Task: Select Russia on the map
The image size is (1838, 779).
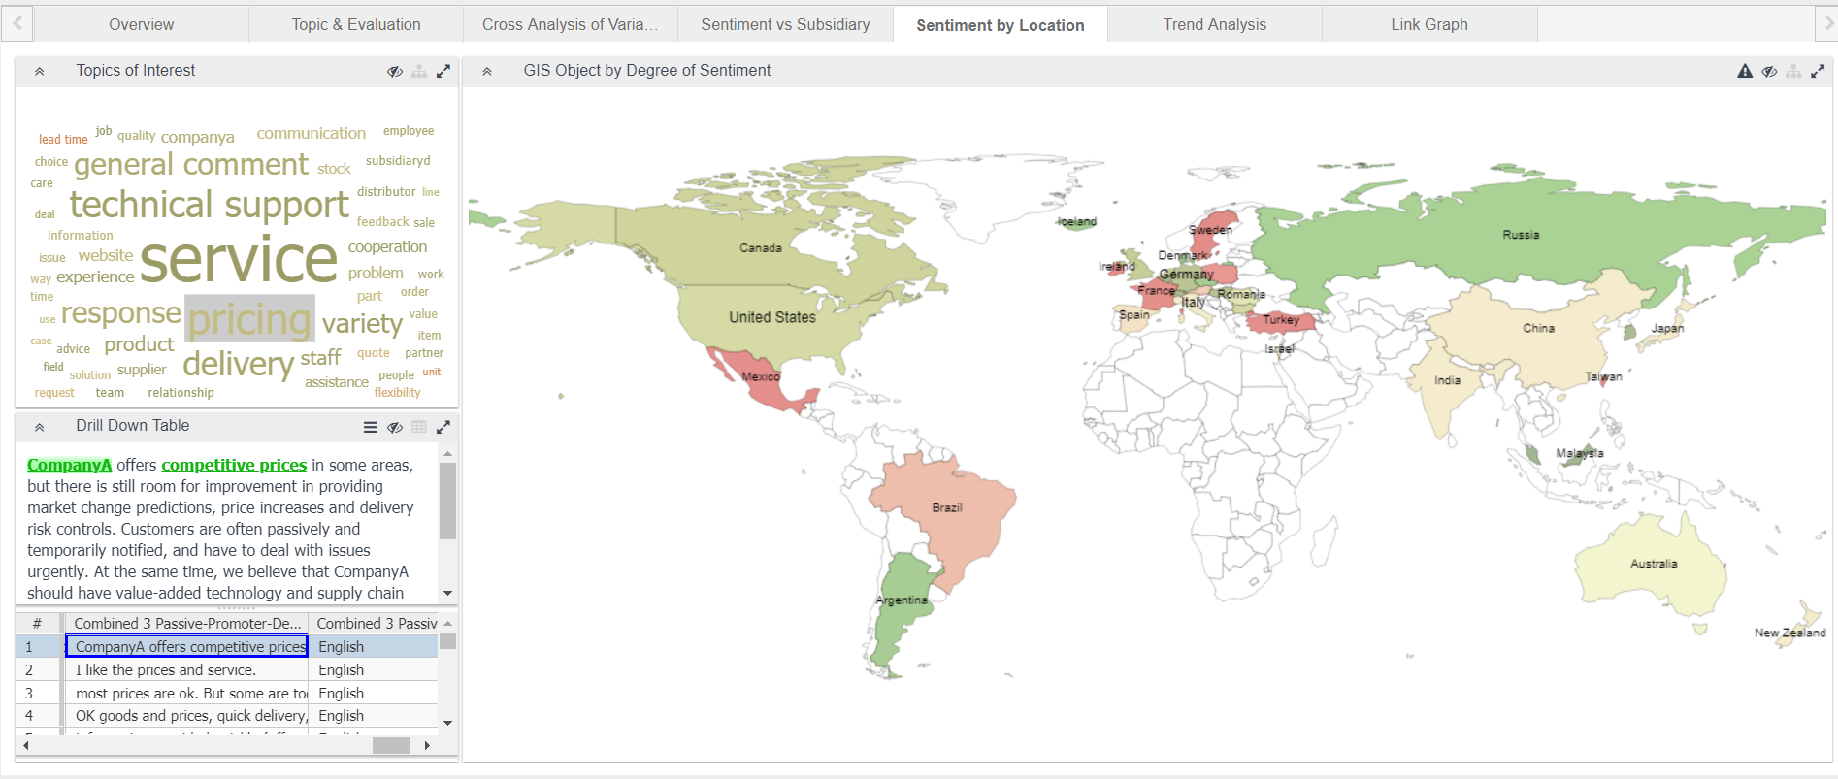Action: click(1520, 235)
